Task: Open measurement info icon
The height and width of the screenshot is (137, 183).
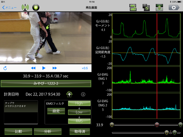Action: pyautogui.click(x=83, y=94)
